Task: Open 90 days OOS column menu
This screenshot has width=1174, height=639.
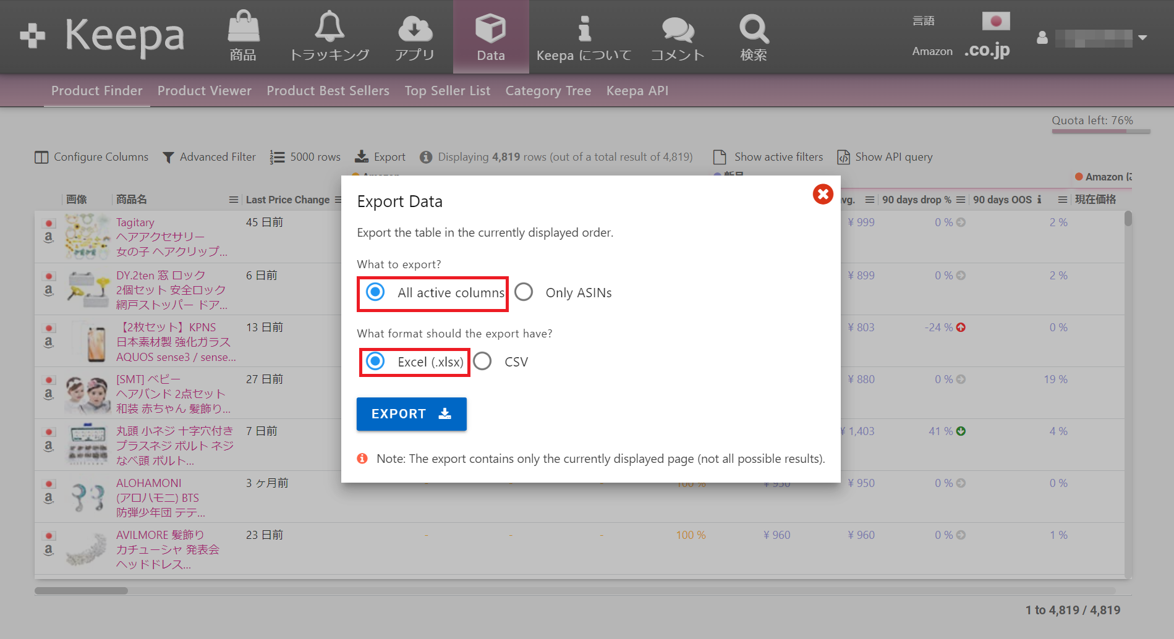Action: [1063, 200]
